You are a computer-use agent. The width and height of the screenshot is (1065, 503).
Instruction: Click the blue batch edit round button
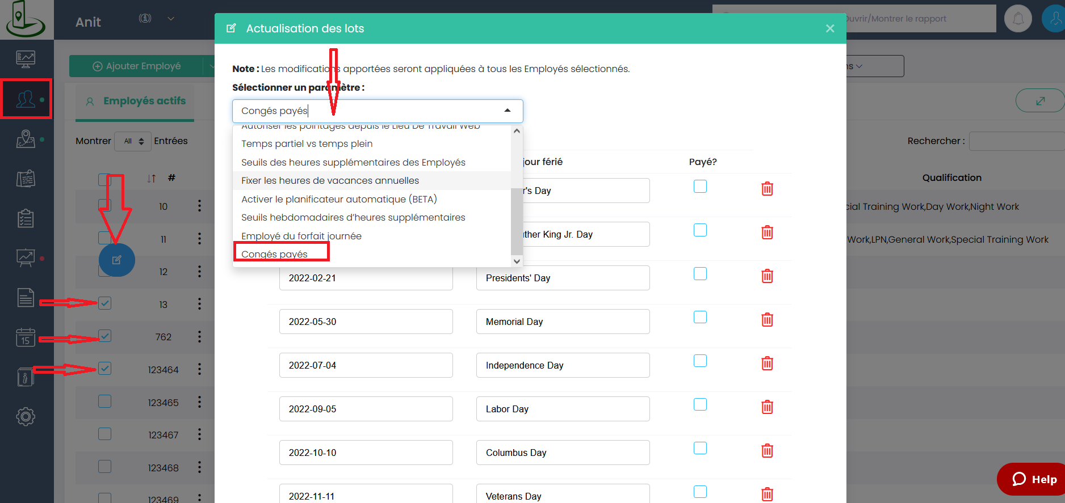[x=117, y=260]
